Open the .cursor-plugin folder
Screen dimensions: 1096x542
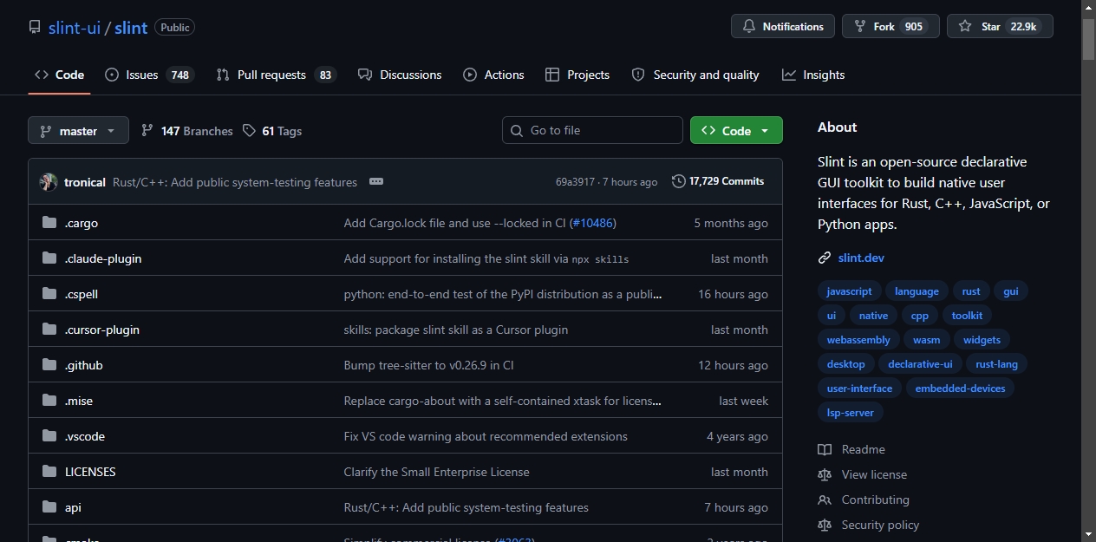coord(102,330)
